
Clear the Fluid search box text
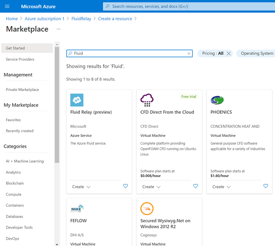click(x=189, y=53)
